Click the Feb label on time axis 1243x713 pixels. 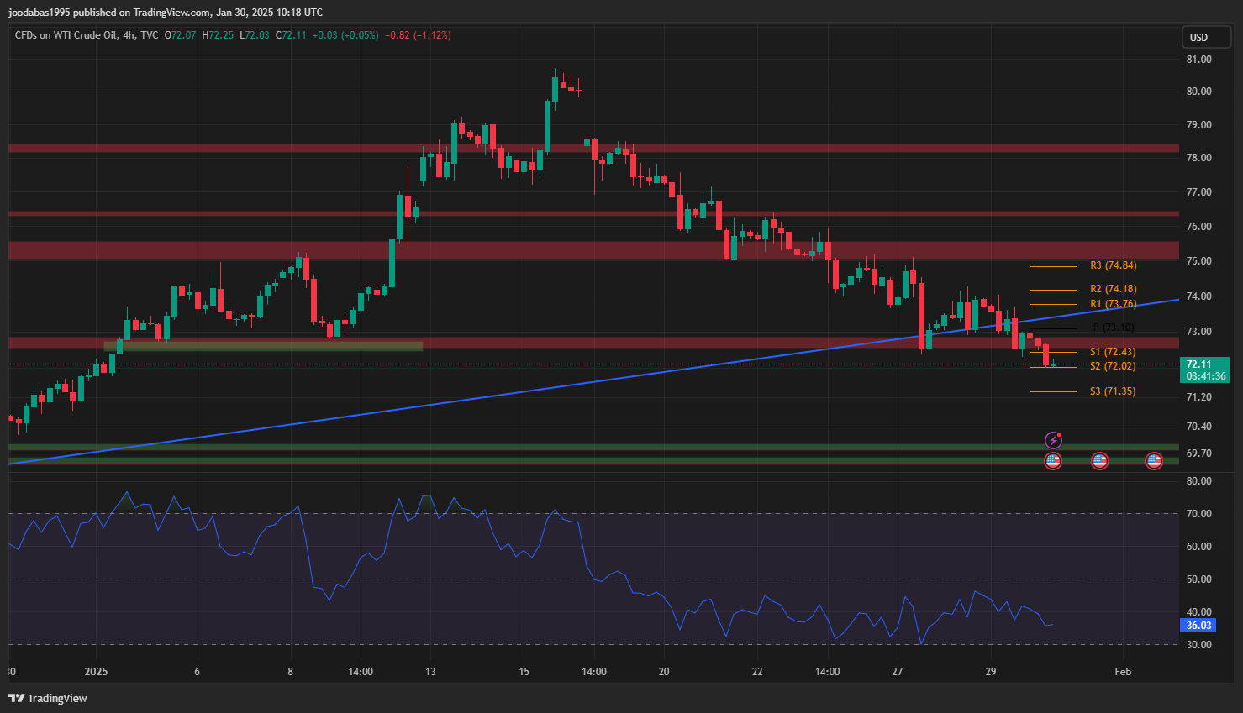point(1123,672)
